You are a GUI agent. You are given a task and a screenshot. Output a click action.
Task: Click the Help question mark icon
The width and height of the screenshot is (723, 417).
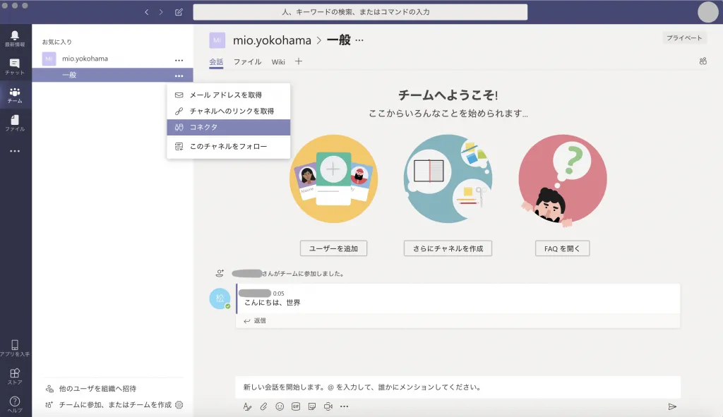(x=15, y=403)
